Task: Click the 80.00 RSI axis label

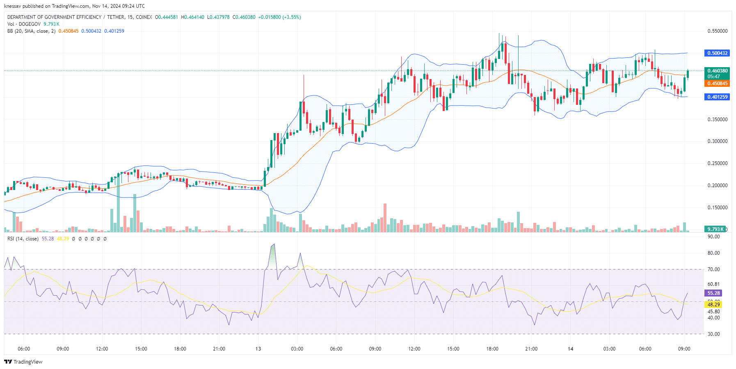Action: click(x=714, y=253)
